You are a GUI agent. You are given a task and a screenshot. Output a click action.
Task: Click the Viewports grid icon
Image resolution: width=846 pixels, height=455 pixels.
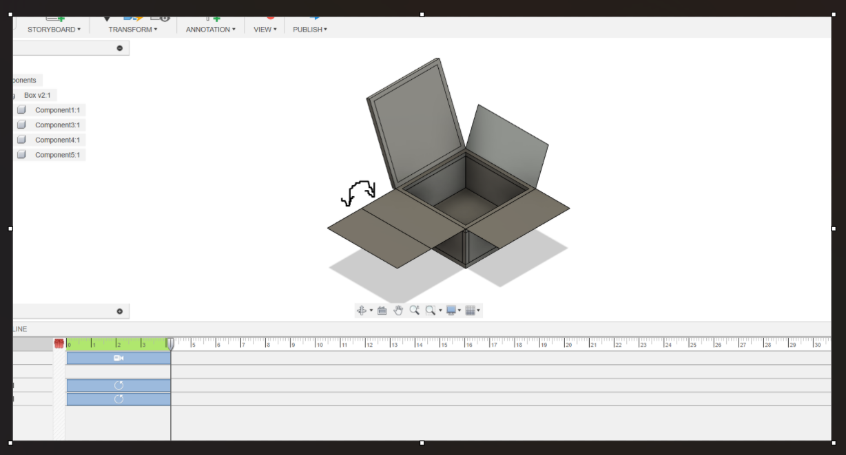click(469, 310)
